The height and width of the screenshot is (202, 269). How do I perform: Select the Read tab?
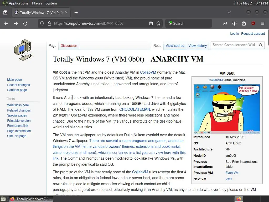point(157,46)
